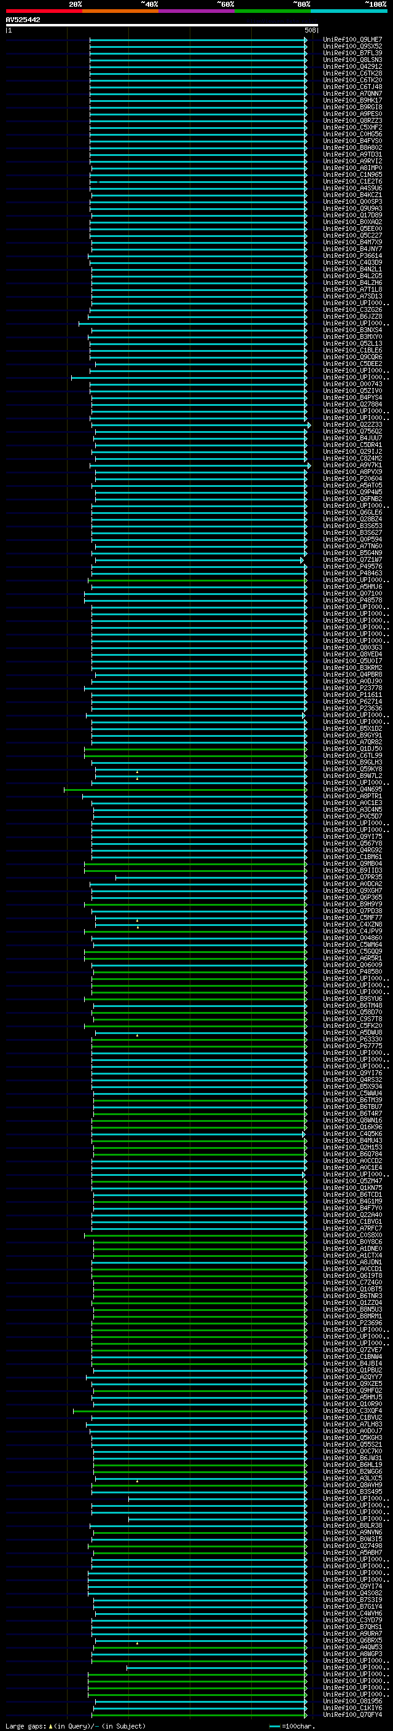Click the short alignment bar for UniRef100_Q7PR35
Screen dimensions: 393x1731
click(211, 877)
